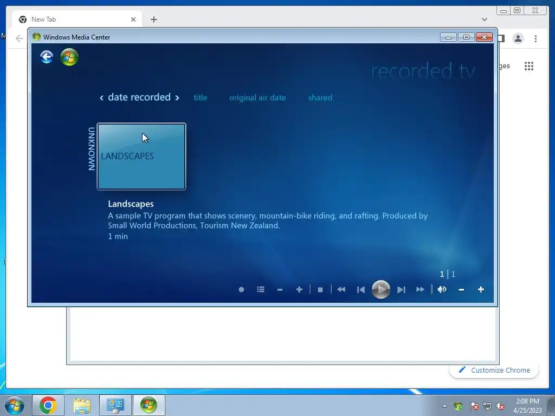The width and height of the screenshot is (555, 416).
Task: Click the 1 min duration text
Action: click(x=118, y=236)
